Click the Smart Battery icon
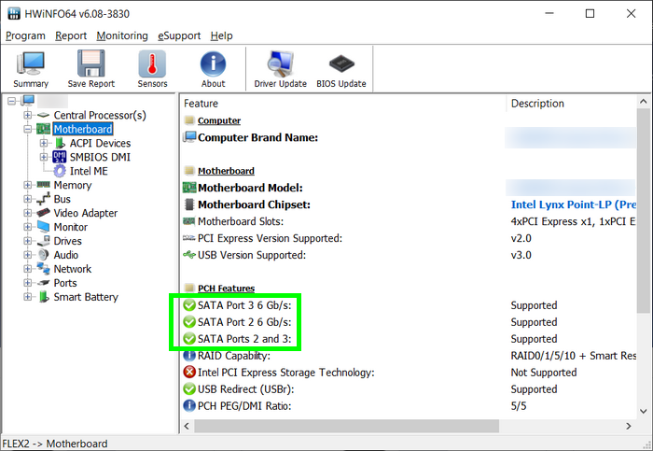Viewport: 653px width, 451px height. [x=44, y=297]
